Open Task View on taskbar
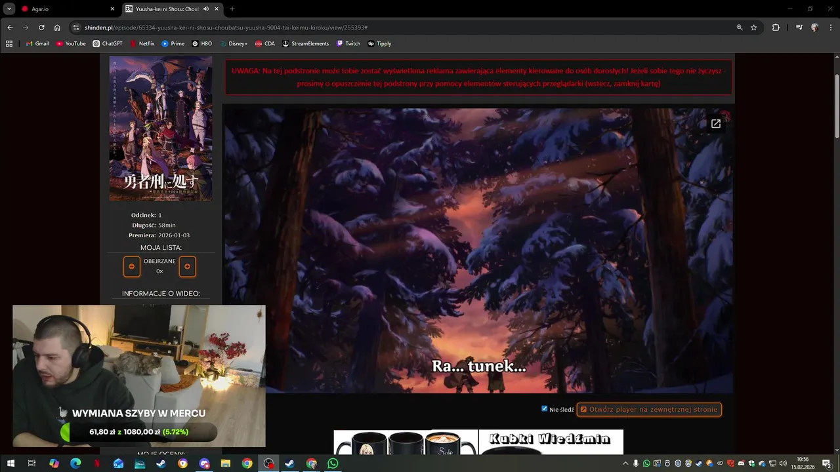Viewport: 840px width, 472px height. [31, 463]
